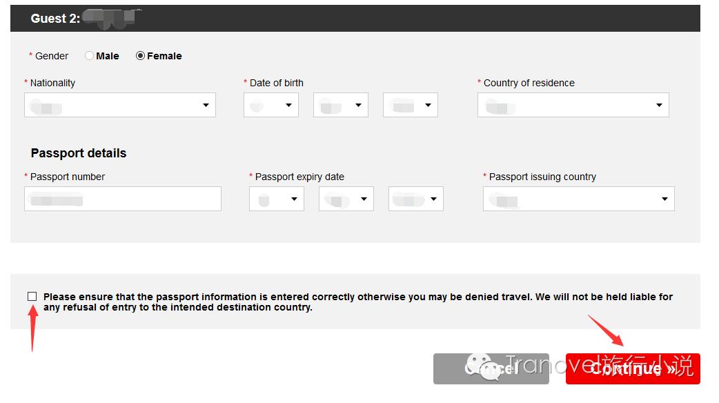Select the Female gender radio button
Screen dimensions: 719x403
tap(140, 56)
